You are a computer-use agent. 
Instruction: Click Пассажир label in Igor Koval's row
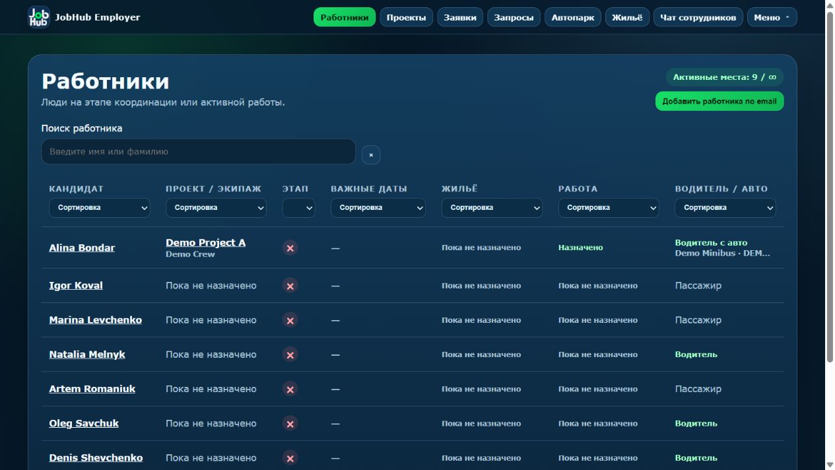click(x=698, y=286)
